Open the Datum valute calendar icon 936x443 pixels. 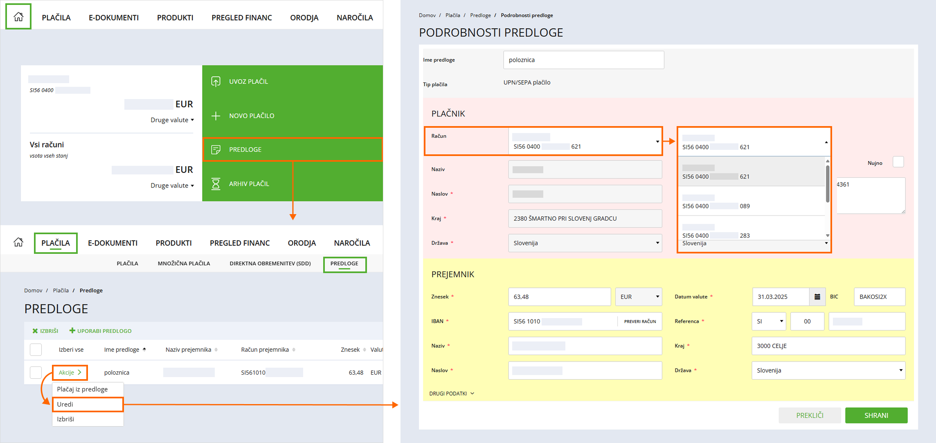(x=817, y=297)
